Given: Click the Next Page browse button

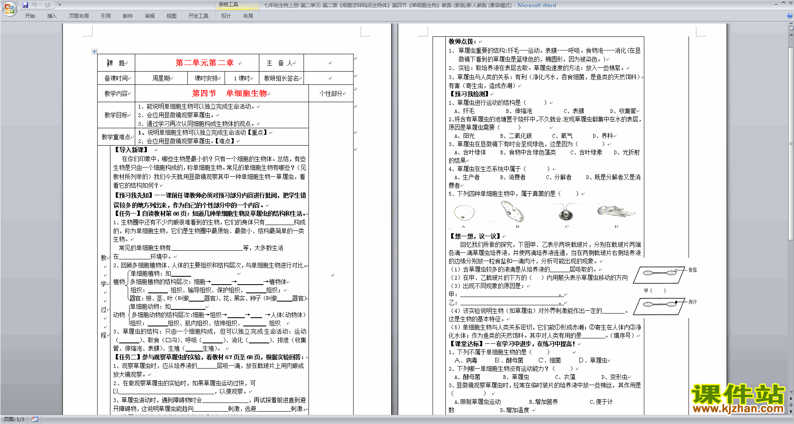Looking at the screenshot, I should coord(791,411).
